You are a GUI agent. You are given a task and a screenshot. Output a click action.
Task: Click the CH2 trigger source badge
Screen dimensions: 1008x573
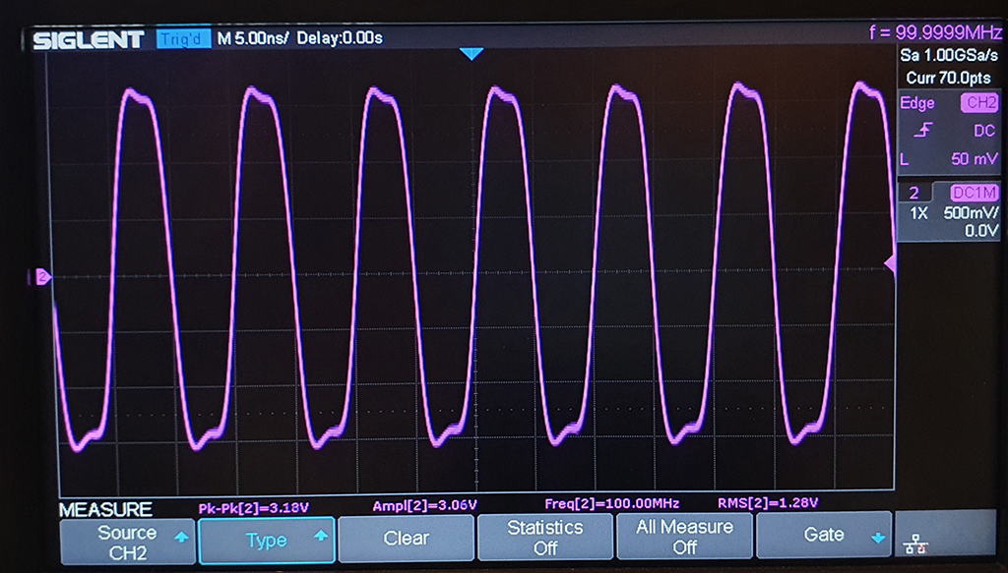point(978,103)
